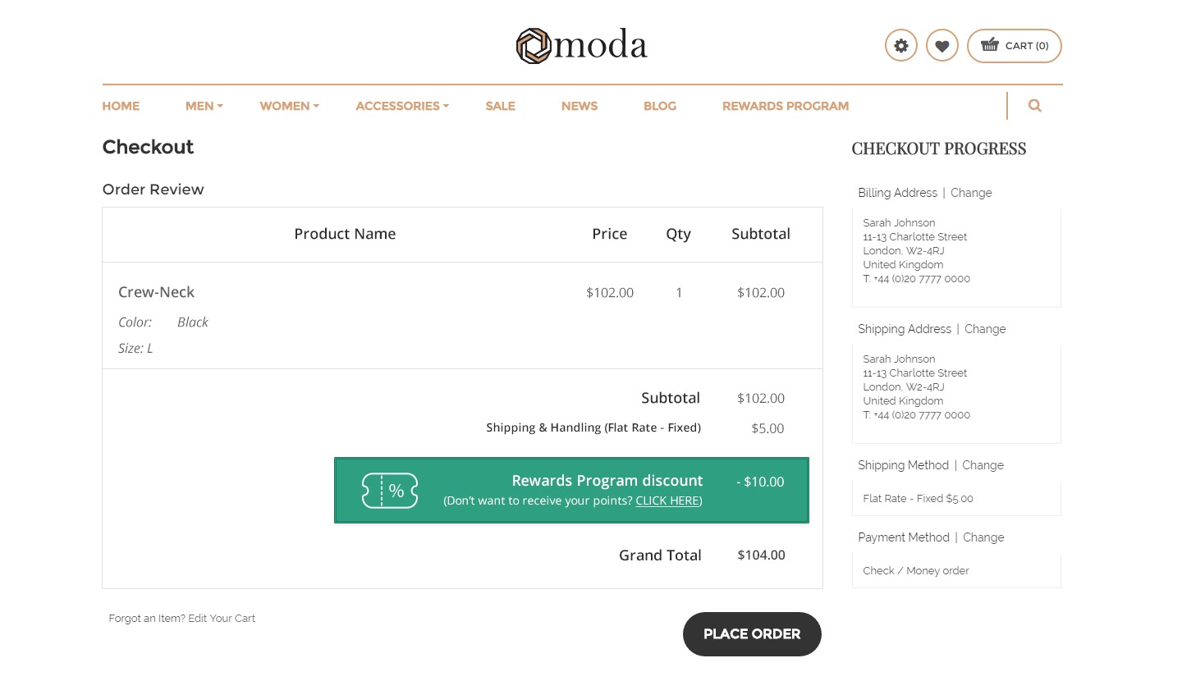Go to the Home page

click(x=121, y=106)
